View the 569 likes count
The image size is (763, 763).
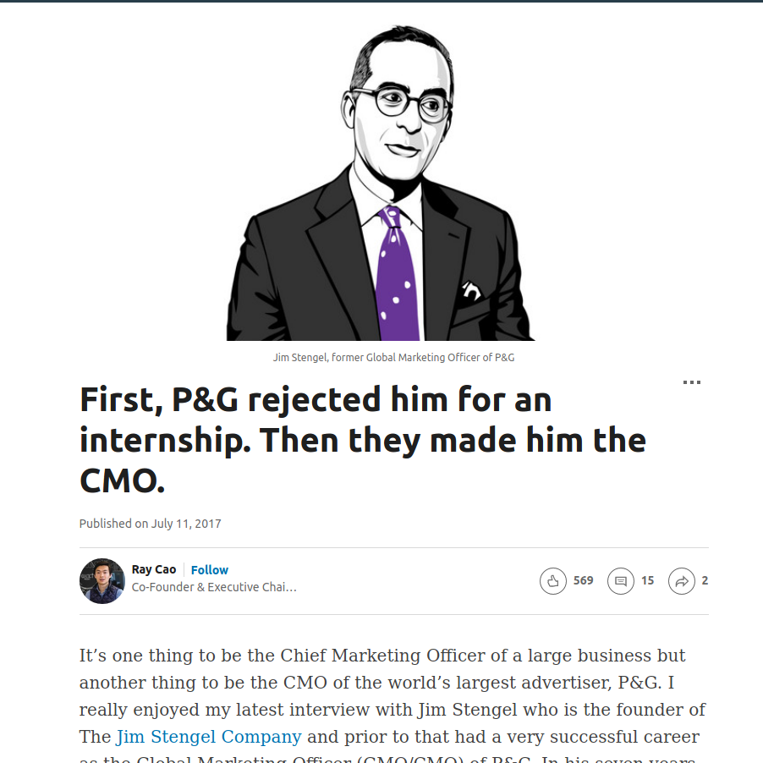(x=583, y=580)
